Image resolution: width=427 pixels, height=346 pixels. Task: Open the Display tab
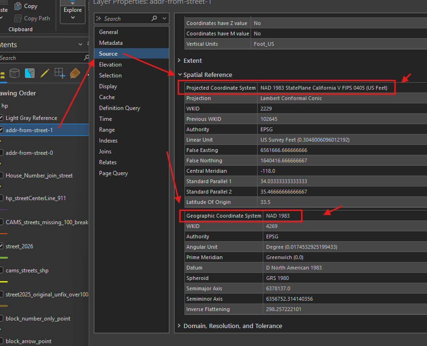132,86
